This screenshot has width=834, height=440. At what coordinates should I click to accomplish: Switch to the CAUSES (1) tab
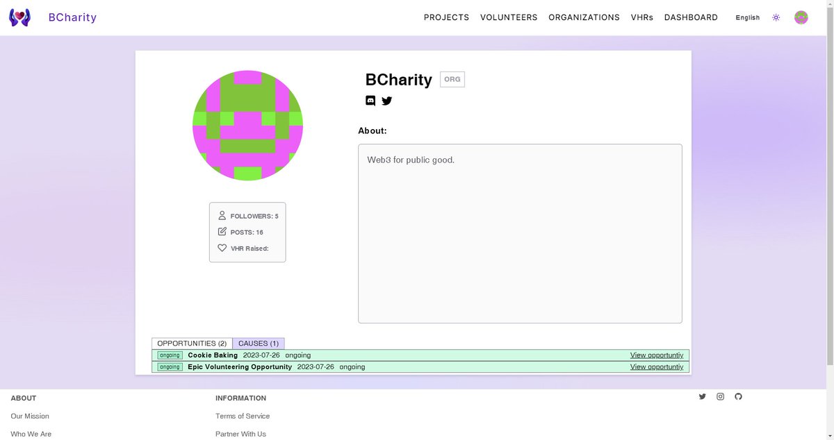point(259,344)
